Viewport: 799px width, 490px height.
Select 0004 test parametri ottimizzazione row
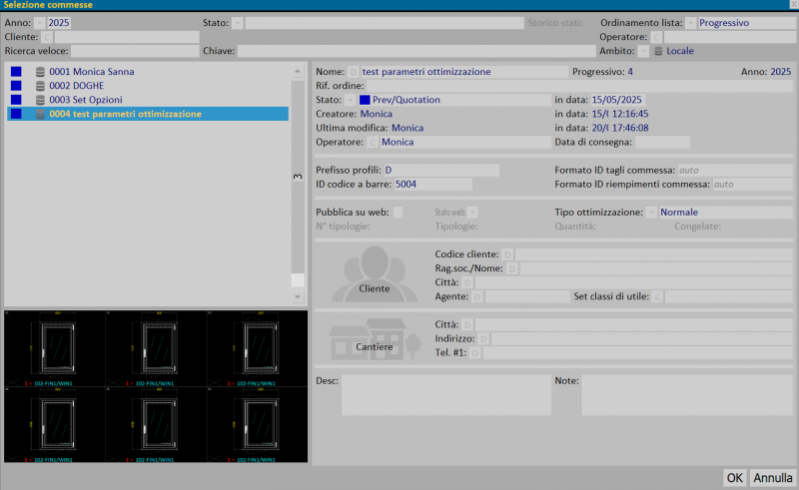pyautogui.click(x=148, y=114)
